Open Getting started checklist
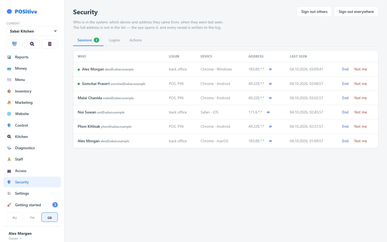The image size is (387, 242). pos(32,205)
